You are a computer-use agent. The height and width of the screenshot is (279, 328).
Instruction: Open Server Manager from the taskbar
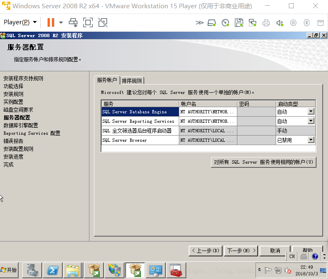pos(32,270)
